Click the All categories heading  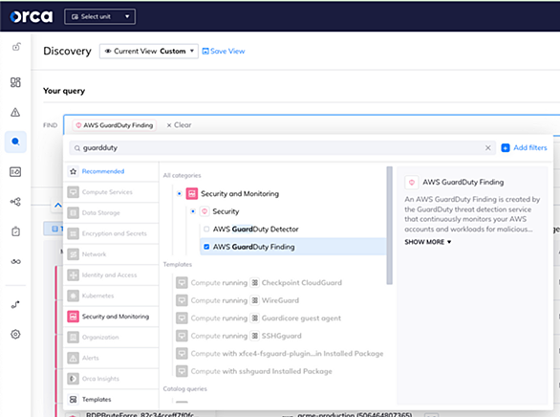tap(183, 175)
